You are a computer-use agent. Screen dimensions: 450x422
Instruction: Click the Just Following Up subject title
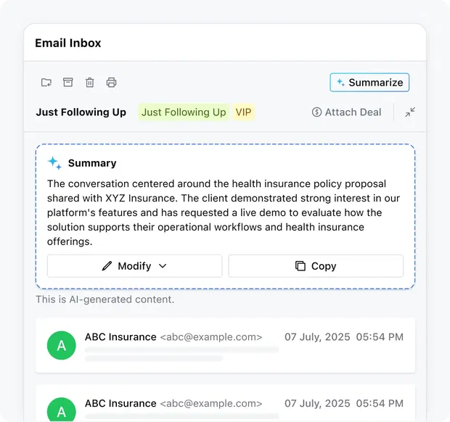81,112
